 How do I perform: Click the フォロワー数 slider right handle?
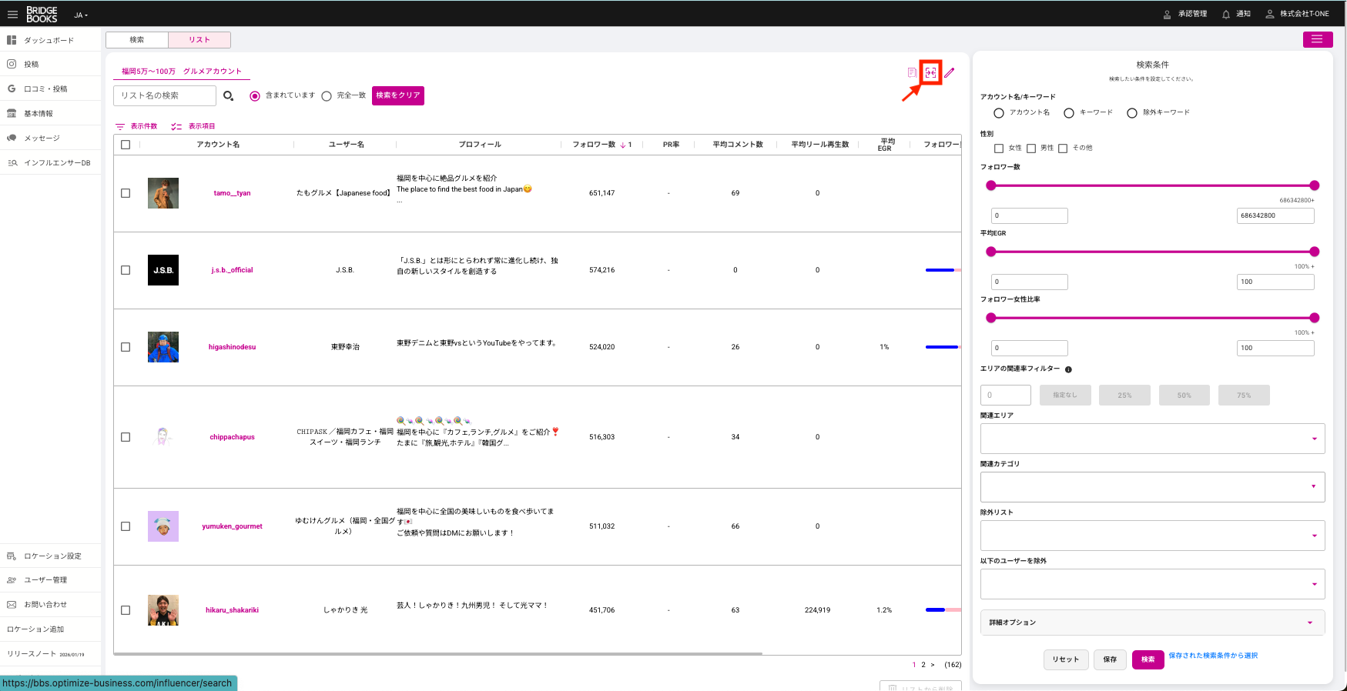(1314, 185)
